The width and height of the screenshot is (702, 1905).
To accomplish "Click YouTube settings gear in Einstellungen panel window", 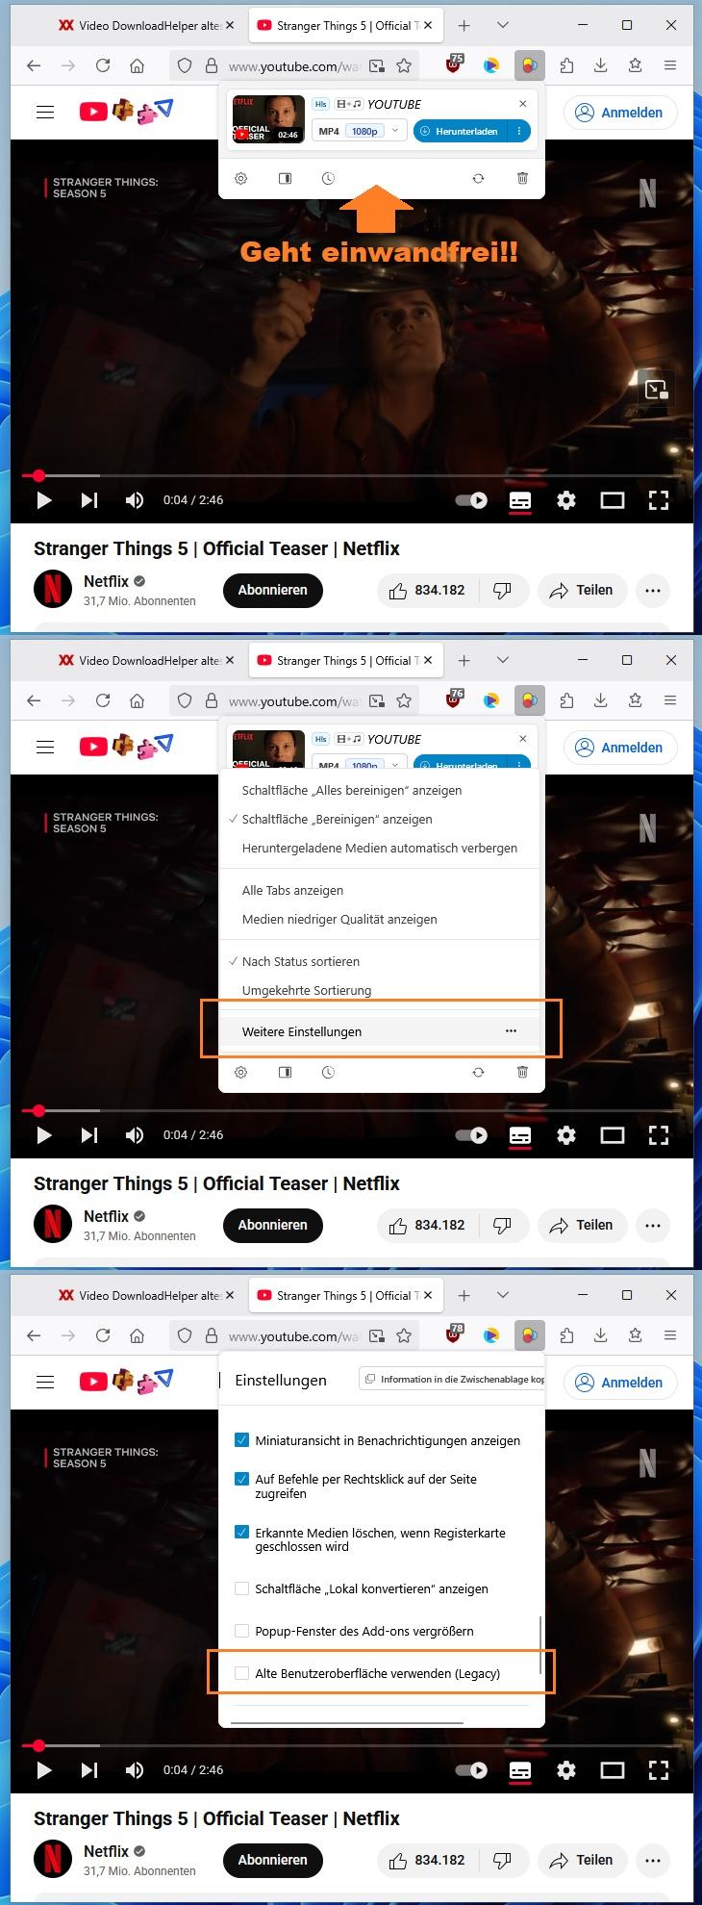I will (566, 1769).
